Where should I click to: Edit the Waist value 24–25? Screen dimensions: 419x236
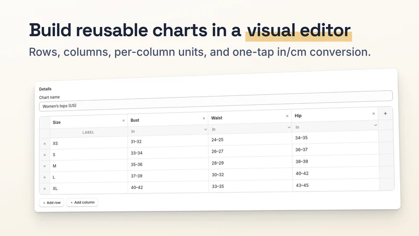click(x=250, y=140)
